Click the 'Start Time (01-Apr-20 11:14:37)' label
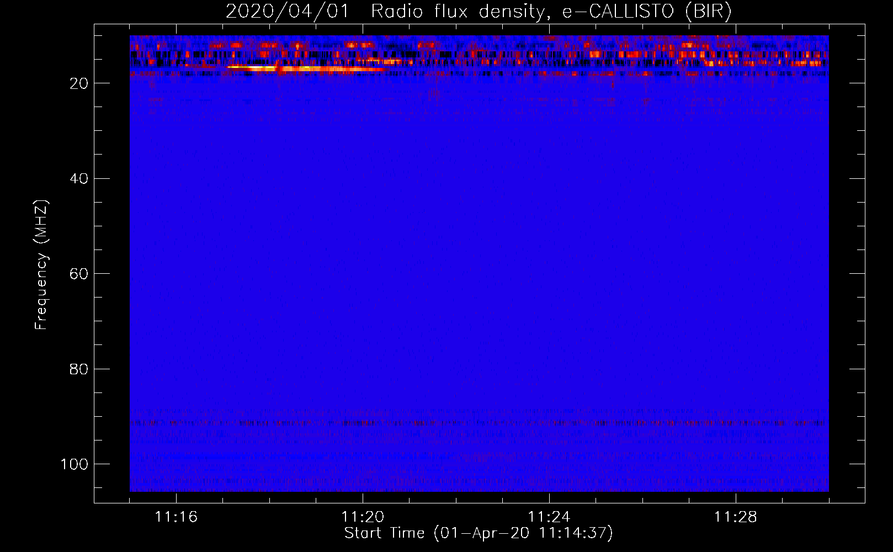 click(479, 533)
